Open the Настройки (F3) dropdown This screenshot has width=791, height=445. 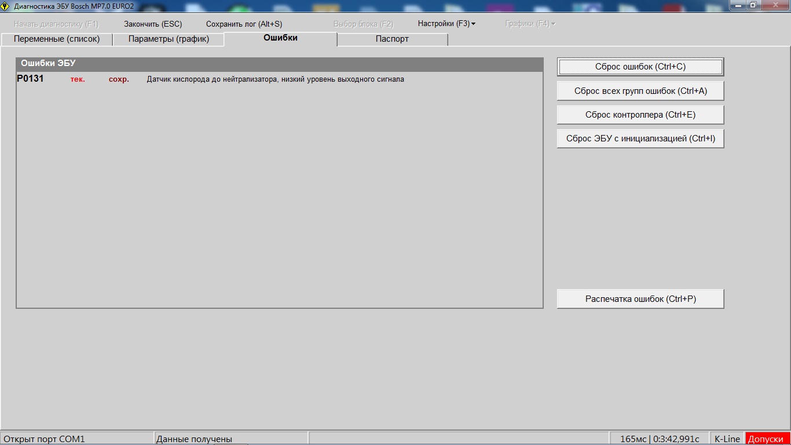point(446,24)
